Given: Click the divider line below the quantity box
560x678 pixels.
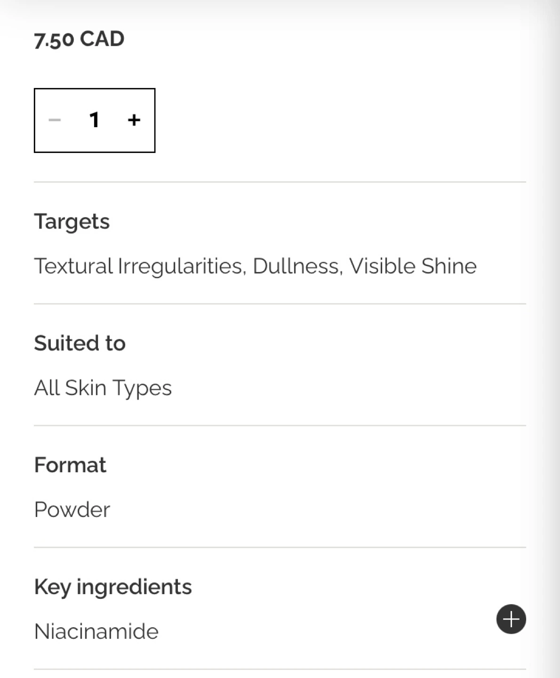Looking at the screenshot, I should pos(280,182).
